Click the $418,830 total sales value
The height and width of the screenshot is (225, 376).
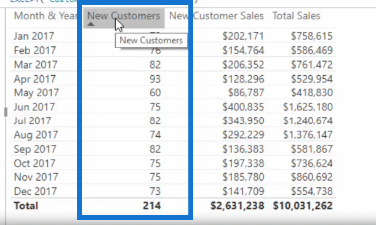(312, 92)
